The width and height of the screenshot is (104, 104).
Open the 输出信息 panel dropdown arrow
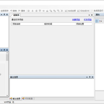pyautogui.click(x=87, y=77)
